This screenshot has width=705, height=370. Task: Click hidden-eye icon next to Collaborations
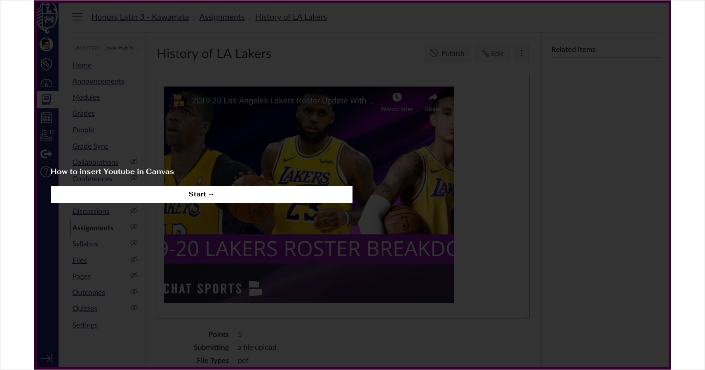(x=134, y=161)
